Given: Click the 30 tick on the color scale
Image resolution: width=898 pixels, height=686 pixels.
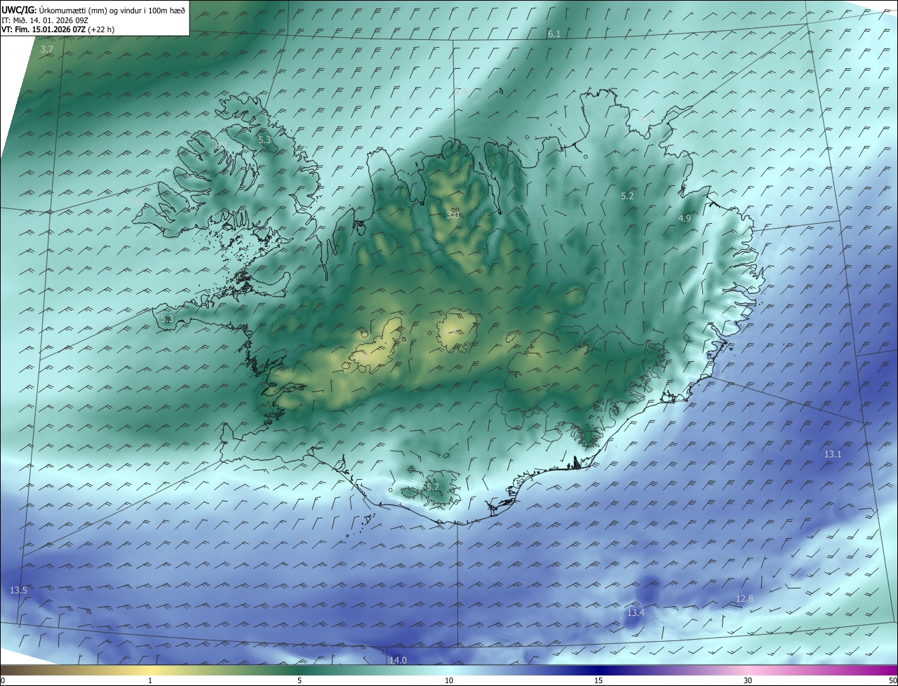Looking at the screenshot, I should click(x=748, y=680).
